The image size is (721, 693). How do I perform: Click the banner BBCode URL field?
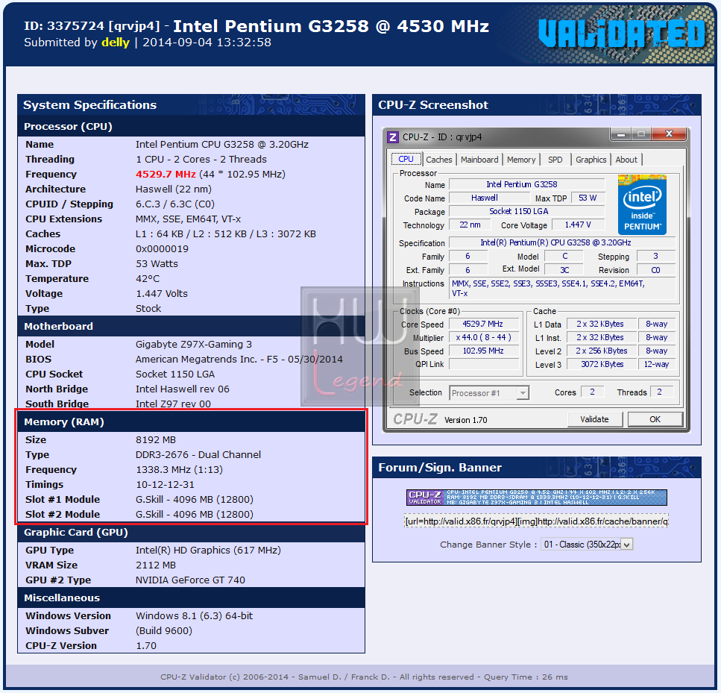[536, 521]
